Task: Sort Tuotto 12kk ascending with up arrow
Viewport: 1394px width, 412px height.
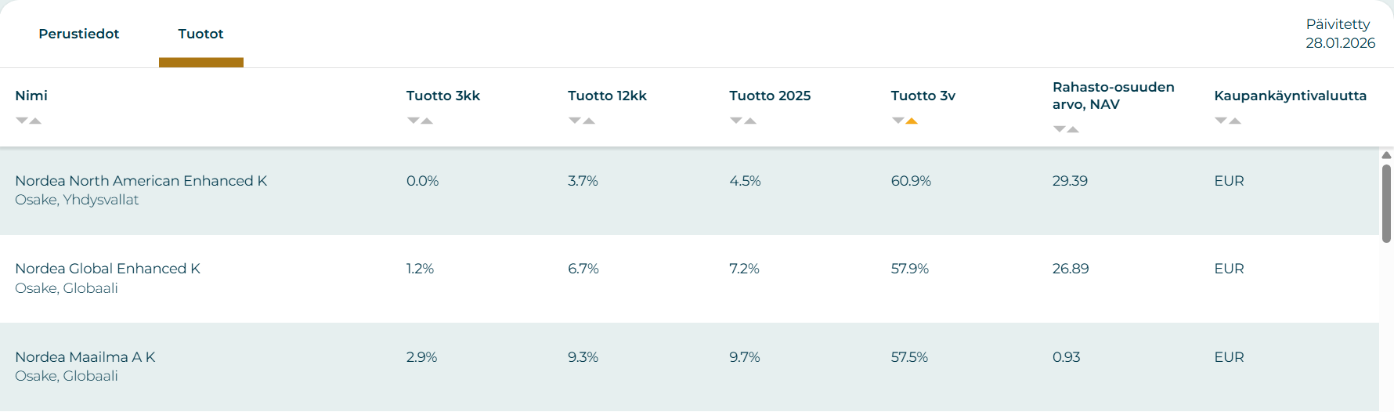Action: (589, 121)
